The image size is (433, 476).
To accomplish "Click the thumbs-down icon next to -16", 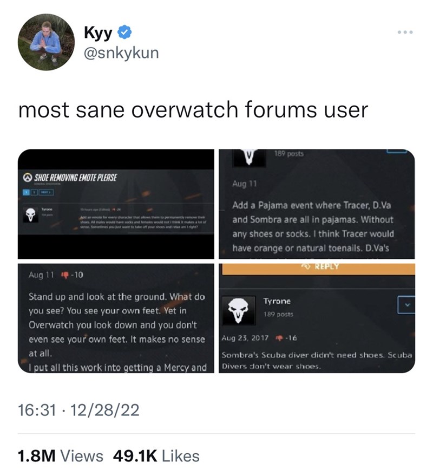I will (279, 338).
